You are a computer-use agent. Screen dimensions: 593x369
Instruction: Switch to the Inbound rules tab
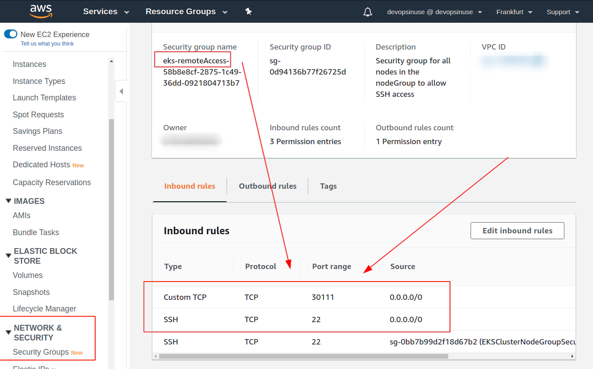190,186
